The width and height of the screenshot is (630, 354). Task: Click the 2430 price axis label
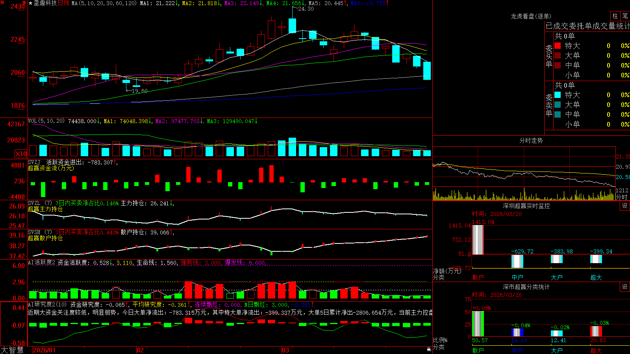[x=17, y=6]
